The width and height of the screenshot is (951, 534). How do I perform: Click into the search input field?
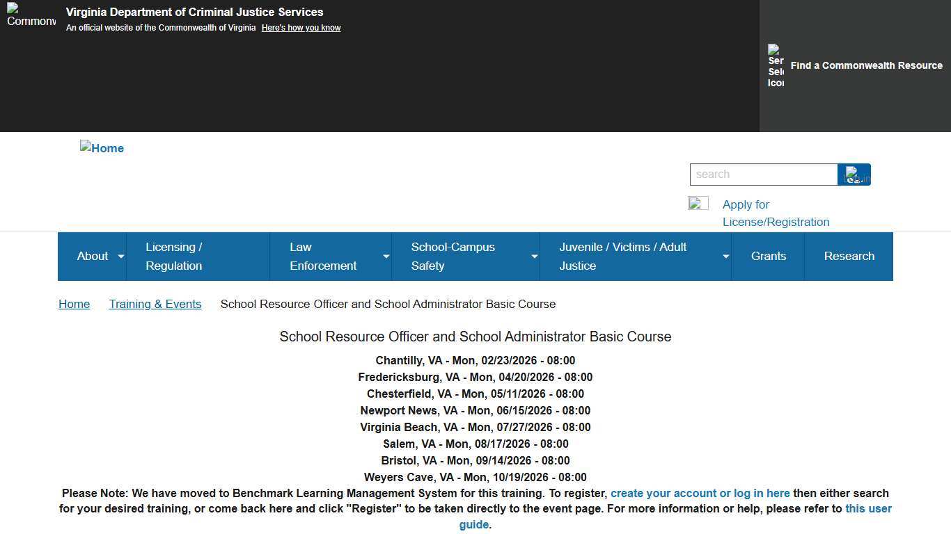pos(763,175)
